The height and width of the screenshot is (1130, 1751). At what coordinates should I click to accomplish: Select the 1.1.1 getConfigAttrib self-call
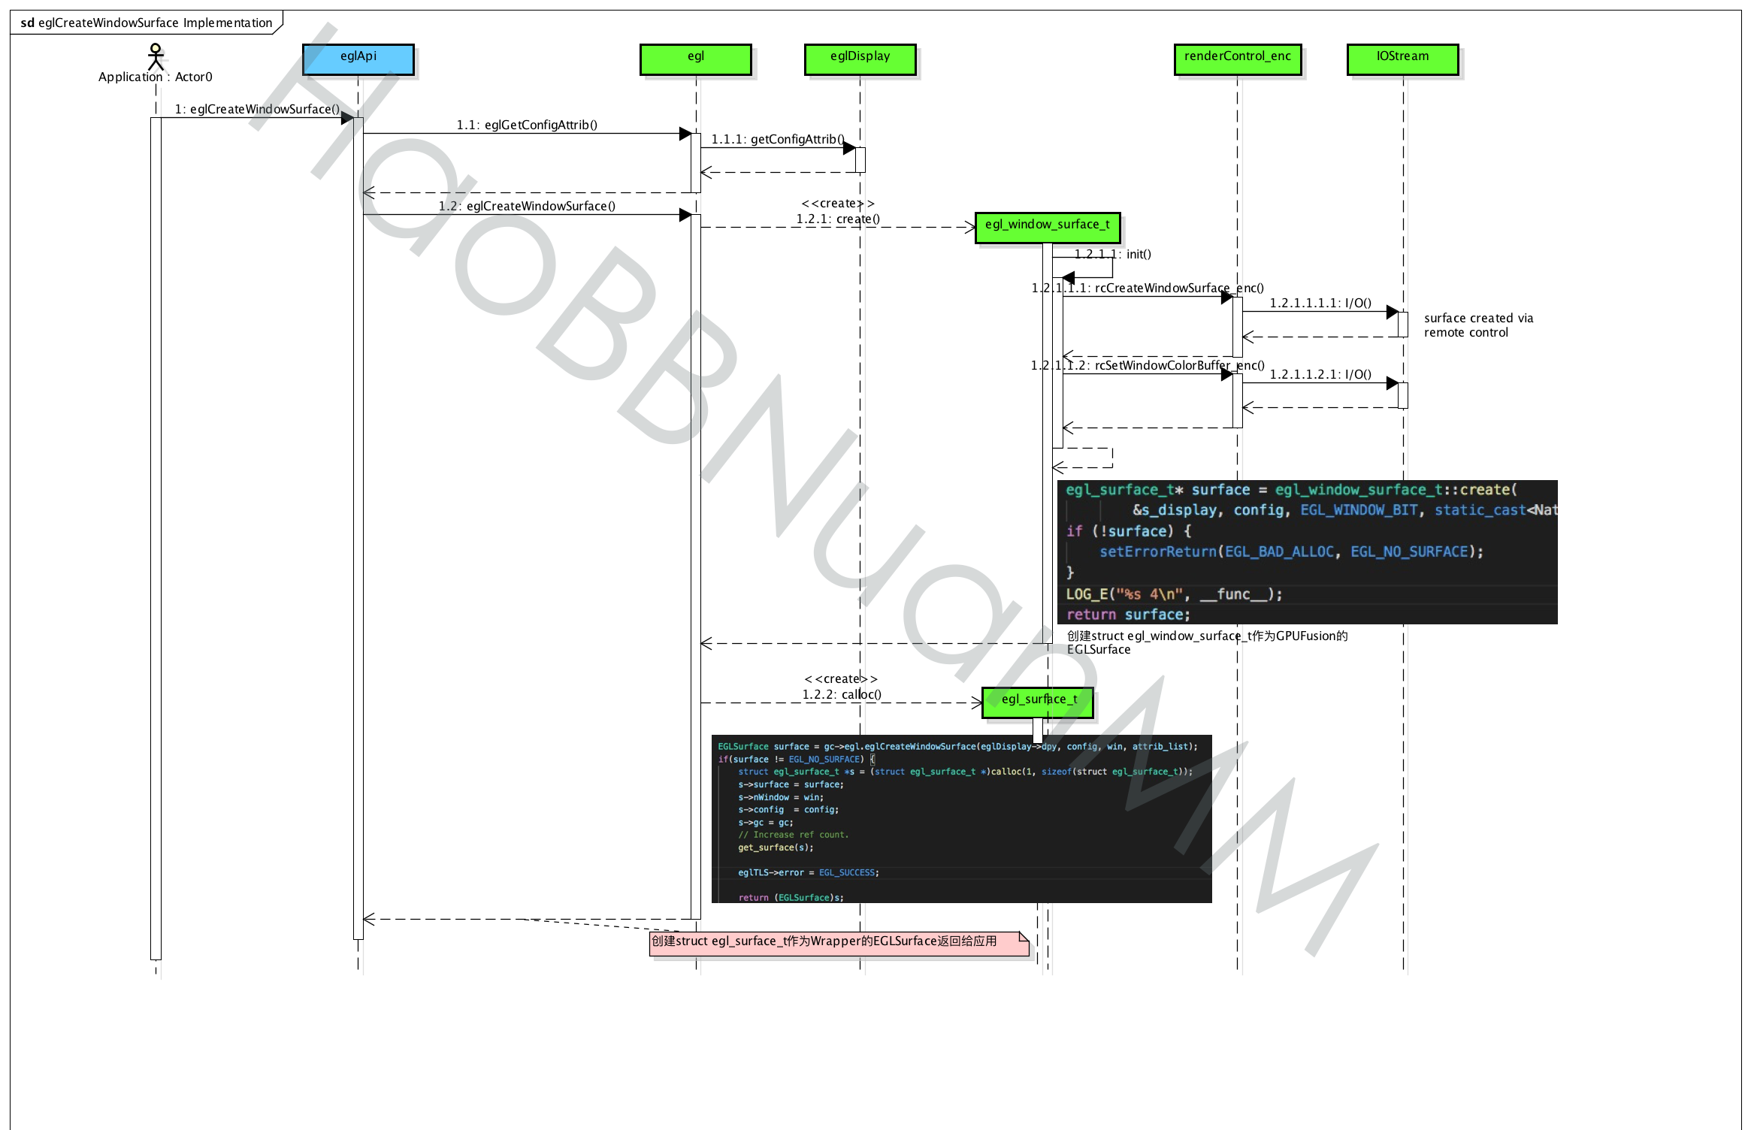pos(778,139)
